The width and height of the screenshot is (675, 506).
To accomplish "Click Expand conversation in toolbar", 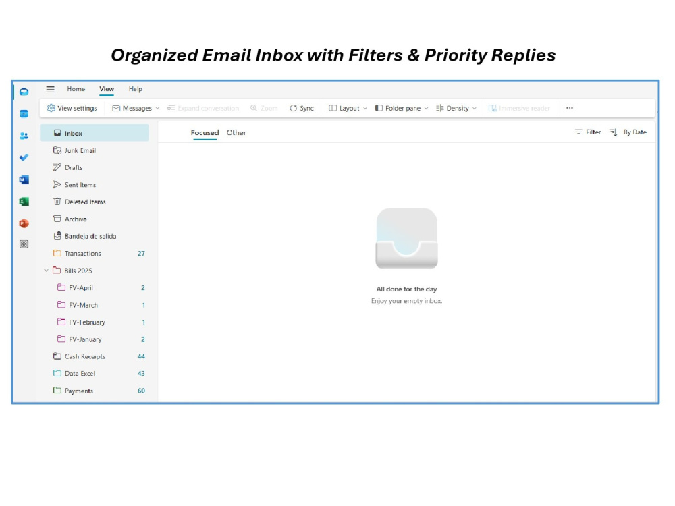I will [x=202, y=108].
